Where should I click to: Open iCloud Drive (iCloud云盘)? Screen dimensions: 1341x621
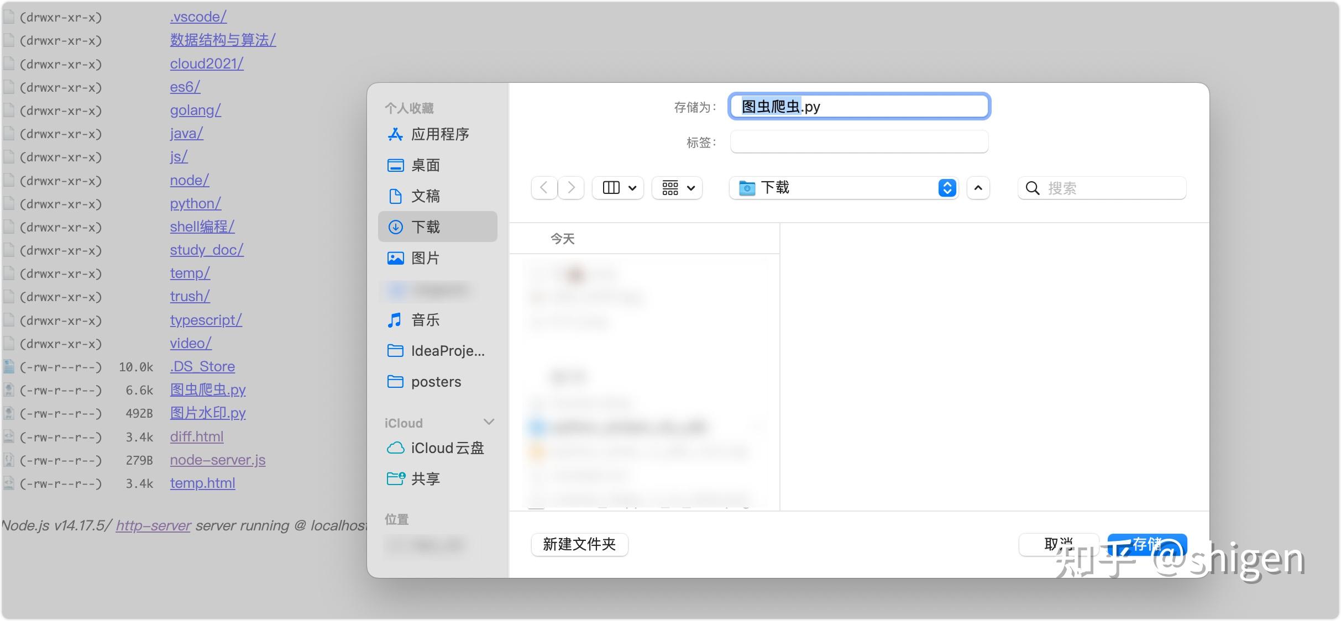[447, 448]
